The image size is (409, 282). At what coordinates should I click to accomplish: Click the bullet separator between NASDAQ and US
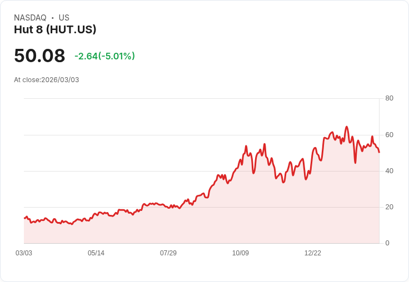(x=53, y=18)
